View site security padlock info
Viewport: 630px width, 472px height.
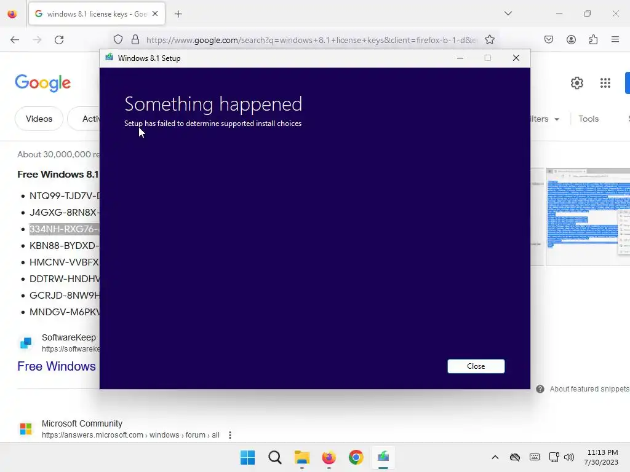point(135,40)
